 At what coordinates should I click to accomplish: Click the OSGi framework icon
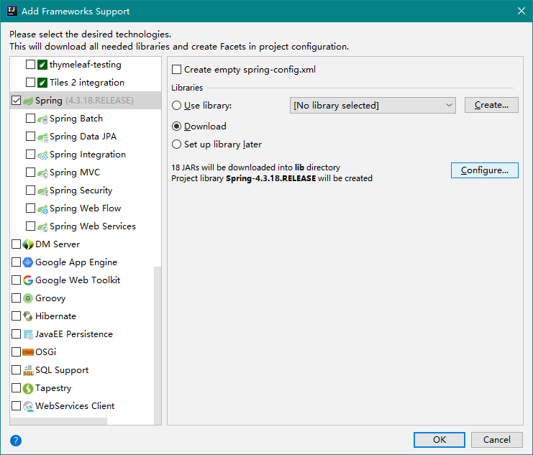click(29, 352)
